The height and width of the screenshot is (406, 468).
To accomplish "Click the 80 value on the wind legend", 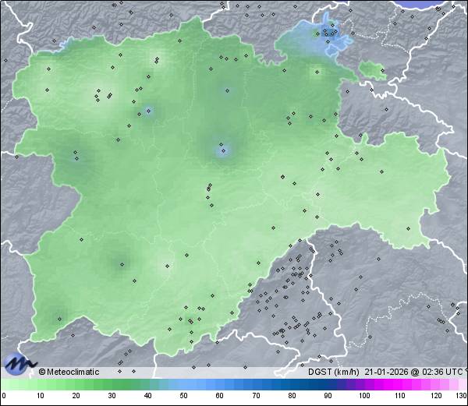I will [292, 396].
